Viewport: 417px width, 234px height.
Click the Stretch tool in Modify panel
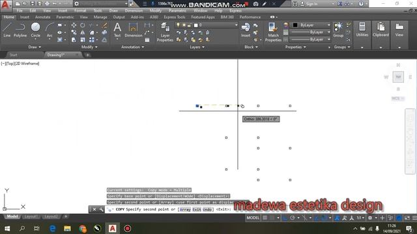(74, 40)
